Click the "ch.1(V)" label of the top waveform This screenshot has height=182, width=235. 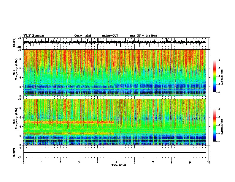click(x=14, y=42)
